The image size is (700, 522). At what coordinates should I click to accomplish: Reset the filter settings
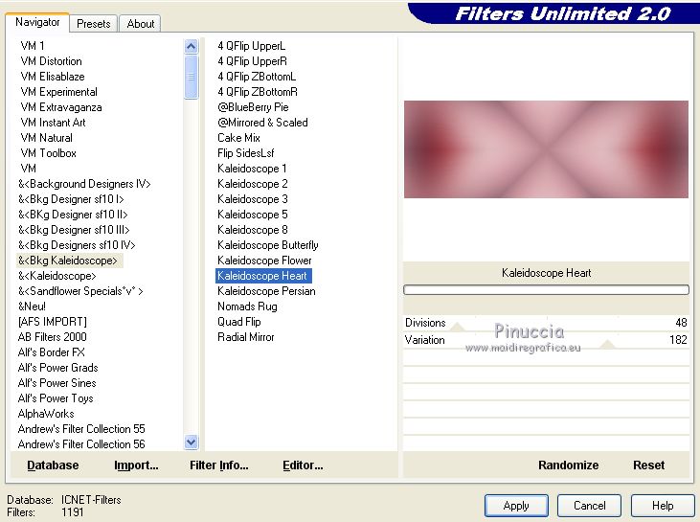coord(648,465)
